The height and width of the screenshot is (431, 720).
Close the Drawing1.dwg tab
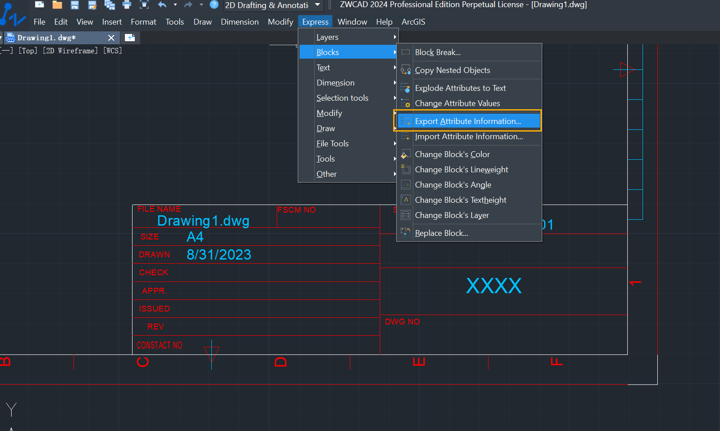click(x=111, y=38)
